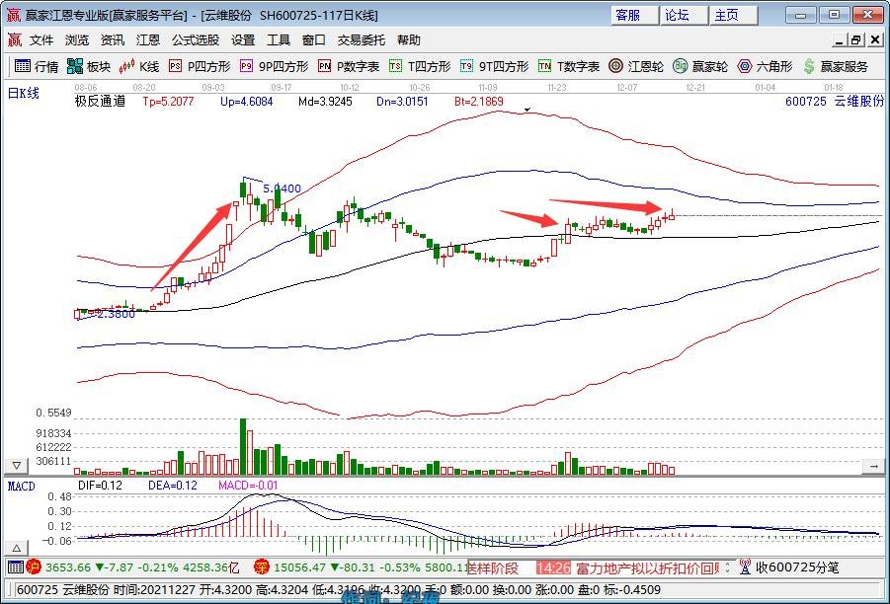Click the 5.0400 price peak label
The width and height of the screenshot is (890, 604).
click(x=282, y=189)
